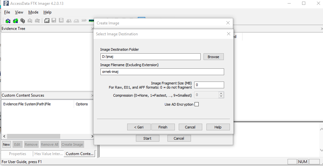The image size is (323, 166).
Task: Click Browse for the image destination folder
Action: tap(214, 57)
